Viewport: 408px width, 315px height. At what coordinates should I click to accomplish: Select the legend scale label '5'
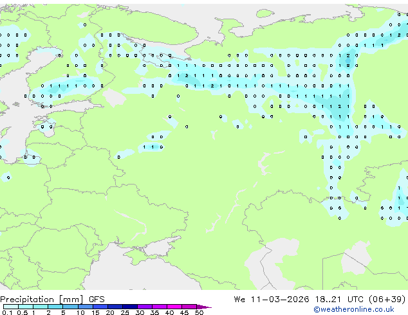click(x=63, y=312)
